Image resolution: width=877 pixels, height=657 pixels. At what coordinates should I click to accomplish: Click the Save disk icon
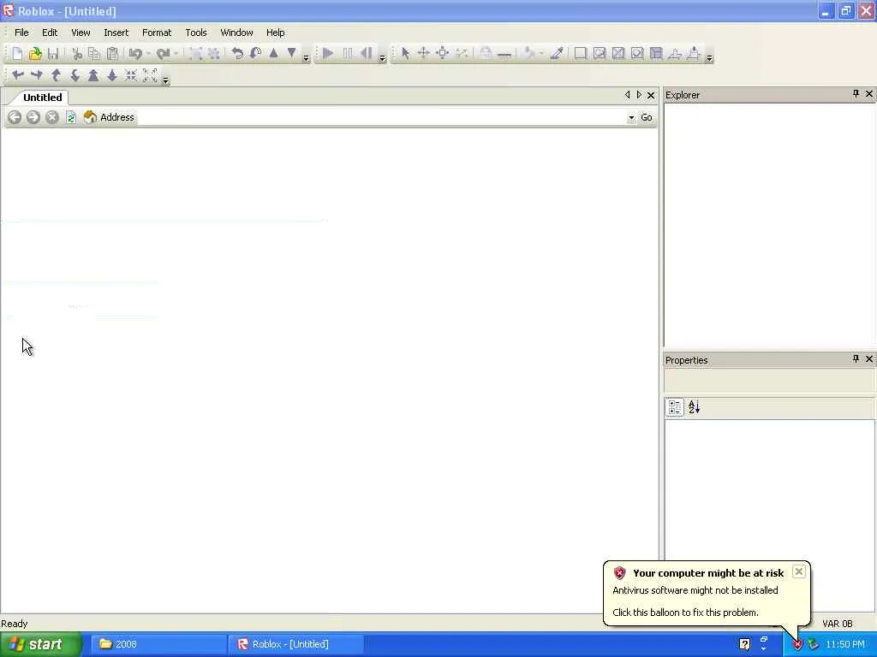click(x=53, y=54)
